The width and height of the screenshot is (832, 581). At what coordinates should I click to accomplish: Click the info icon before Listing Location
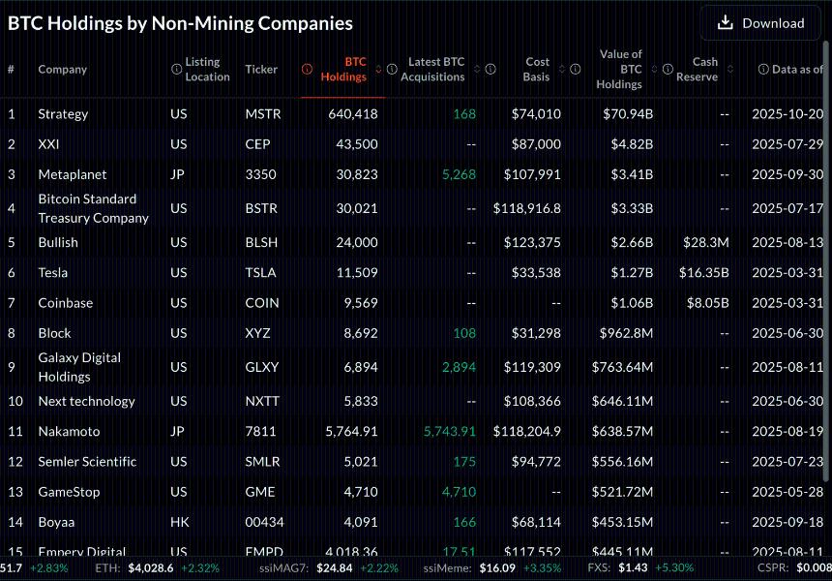(x=176, y=69)
